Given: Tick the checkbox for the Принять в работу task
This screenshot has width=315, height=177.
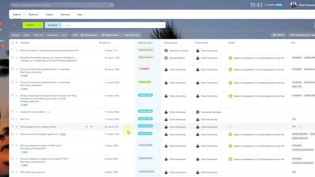Looking at the screenshot, I should (12, 50).
